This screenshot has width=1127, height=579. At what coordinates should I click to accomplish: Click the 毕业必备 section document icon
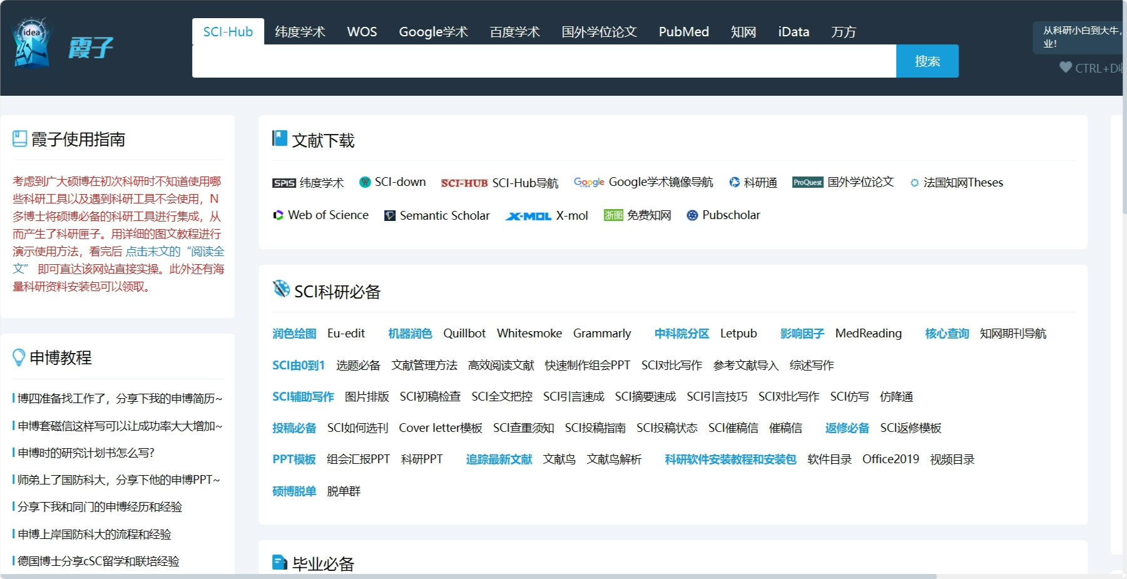280,562
